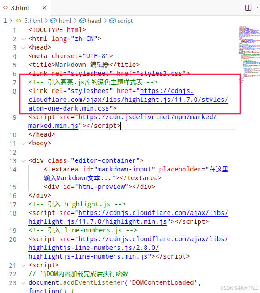Click the comment '当DOM内容加载完成后执行函数'
This screenshot has width=260, height=293.
(x=84, y=274)
